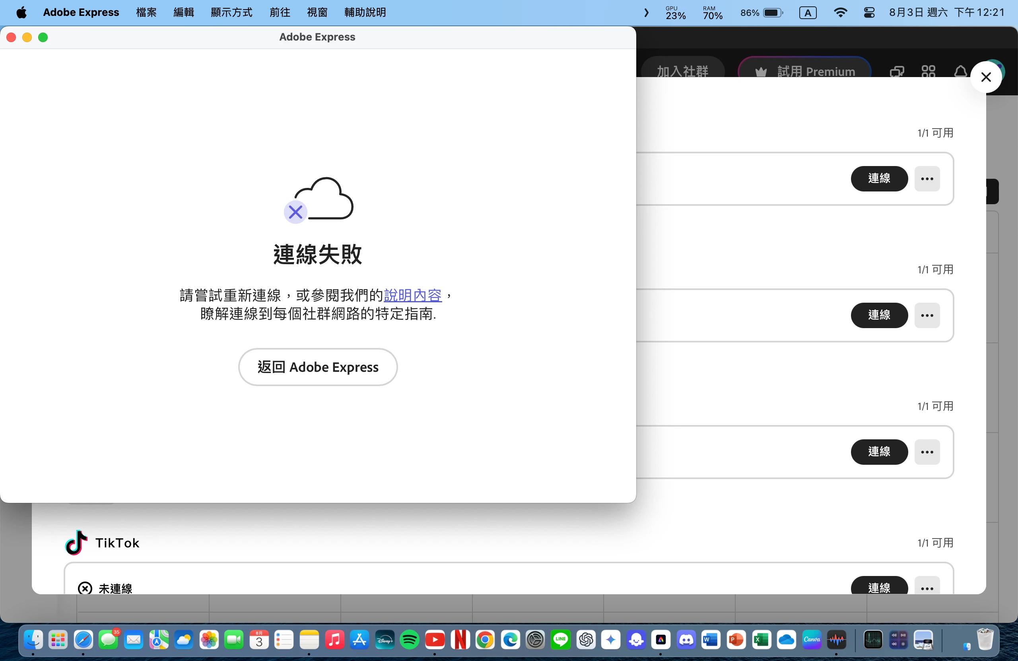
Task: Open the notification bell icon
Action: click(960, 71)
